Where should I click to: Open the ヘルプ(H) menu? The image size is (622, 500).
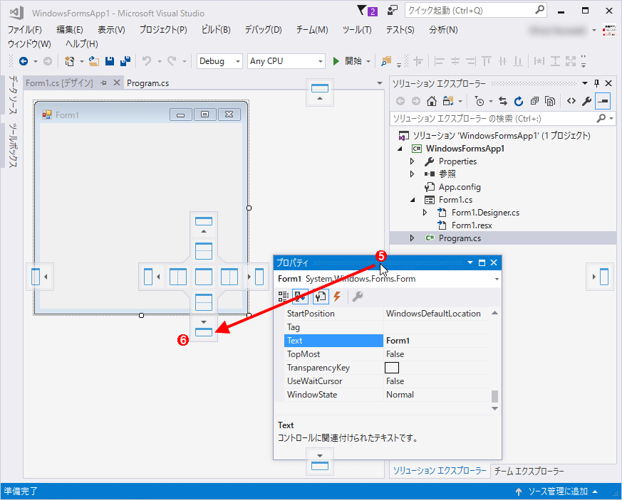82,44
